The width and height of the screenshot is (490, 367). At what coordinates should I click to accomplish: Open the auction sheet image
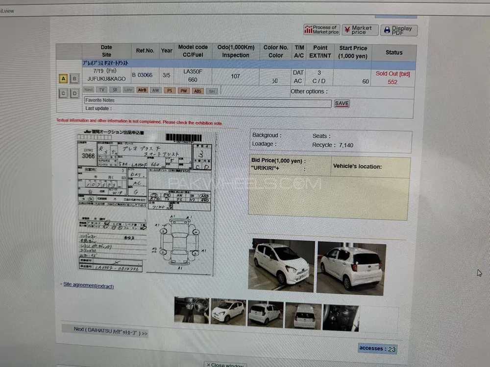tap(146, 203)
